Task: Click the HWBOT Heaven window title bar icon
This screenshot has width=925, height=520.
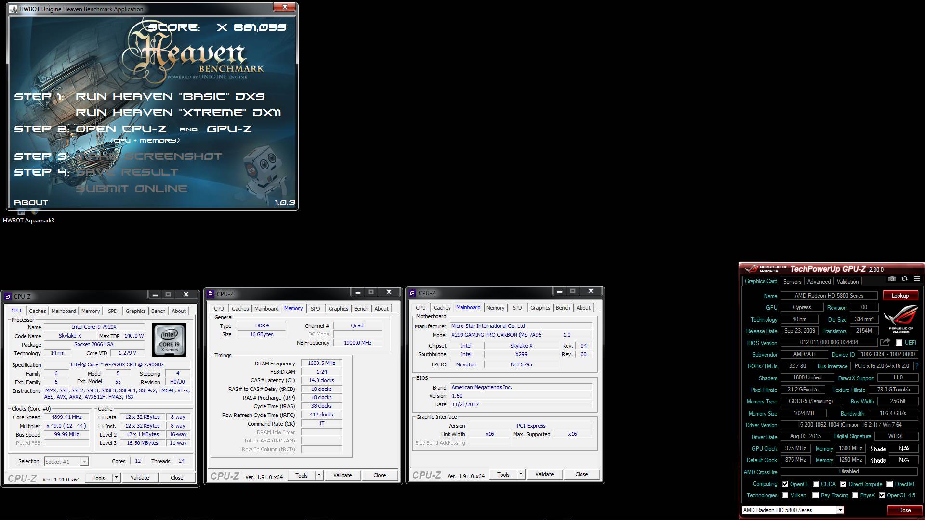Action: [13, 9]
